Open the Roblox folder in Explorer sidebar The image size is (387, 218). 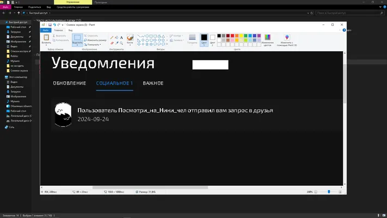(14, 56)
